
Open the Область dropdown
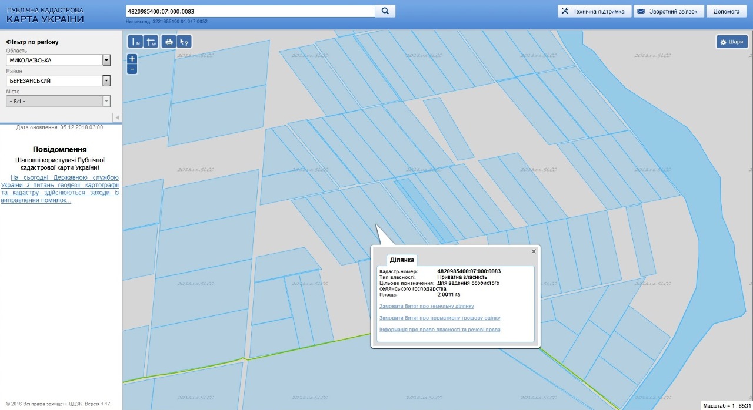pos(106,61)
